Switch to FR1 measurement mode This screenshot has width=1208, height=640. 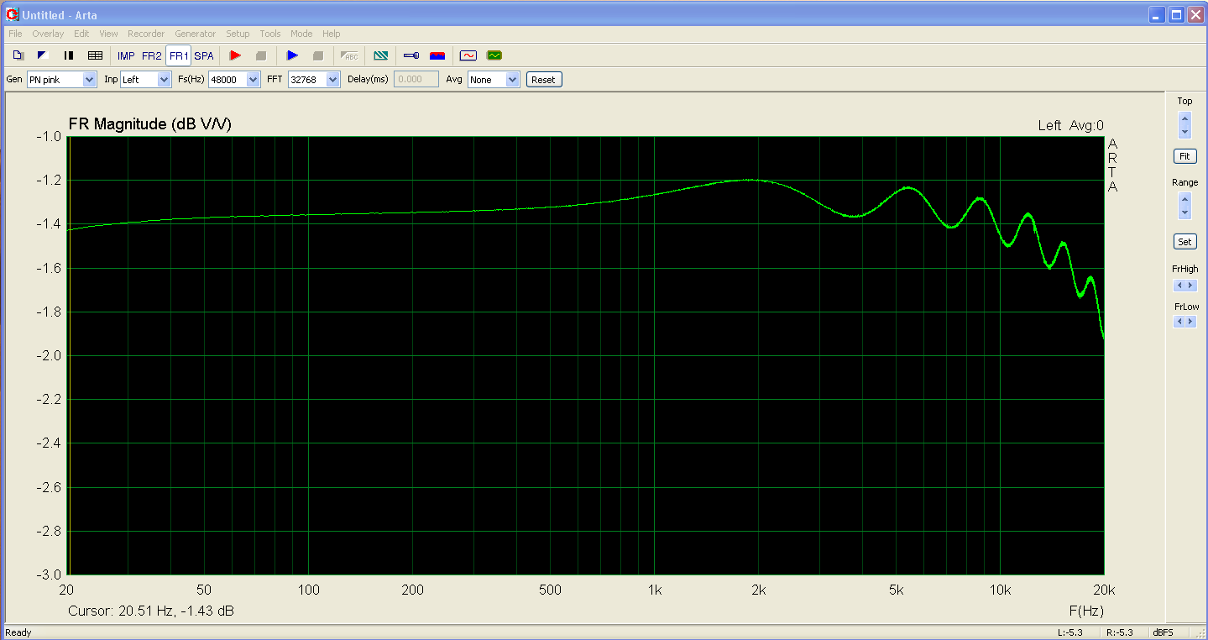pos(178,56)
